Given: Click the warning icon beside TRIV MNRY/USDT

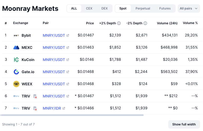Looking at the screenshot, I should (x=35, y=96).
